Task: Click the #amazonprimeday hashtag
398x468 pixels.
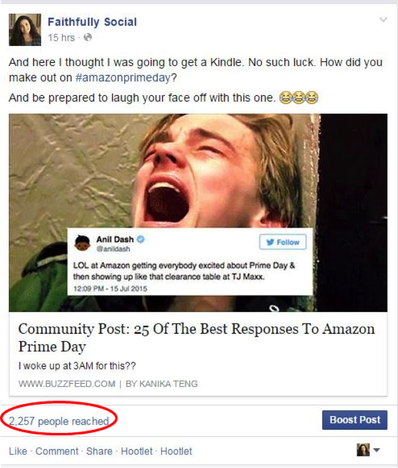Action: click(x=123, y=78)
